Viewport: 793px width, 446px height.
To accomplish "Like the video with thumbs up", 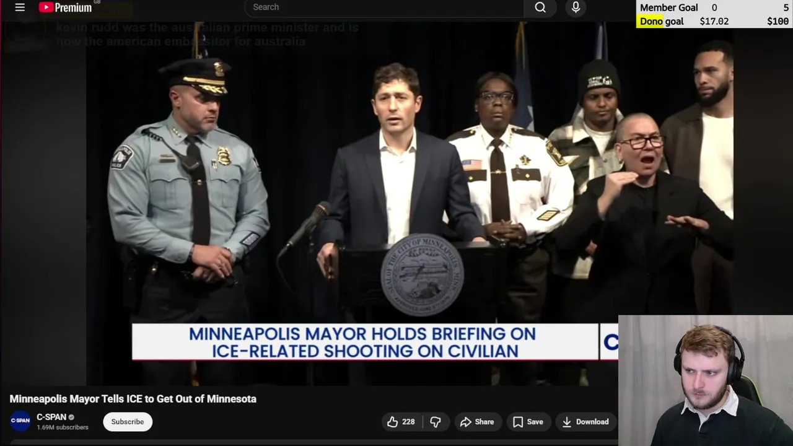I will 401,422.
